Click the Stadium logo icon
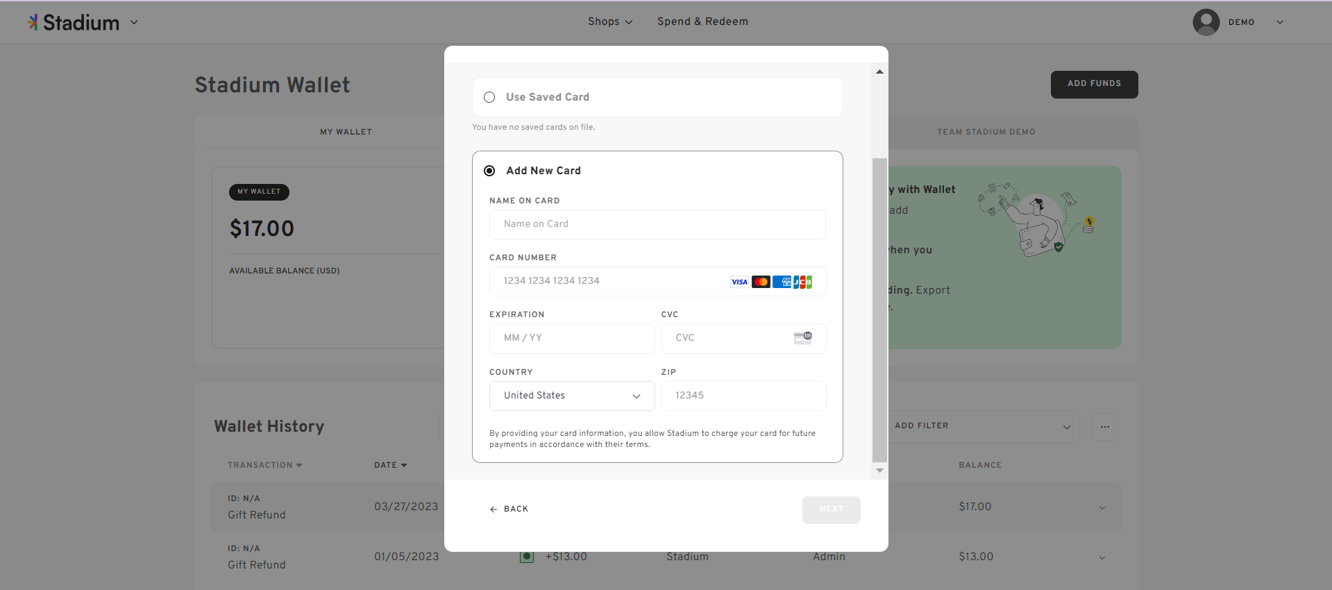The height and width of the screenshot is (590, 1332). tap(33, 22)
